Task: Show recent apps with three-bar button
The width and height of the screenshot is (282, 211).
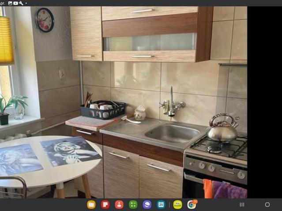Action: (x=242, y=204)
